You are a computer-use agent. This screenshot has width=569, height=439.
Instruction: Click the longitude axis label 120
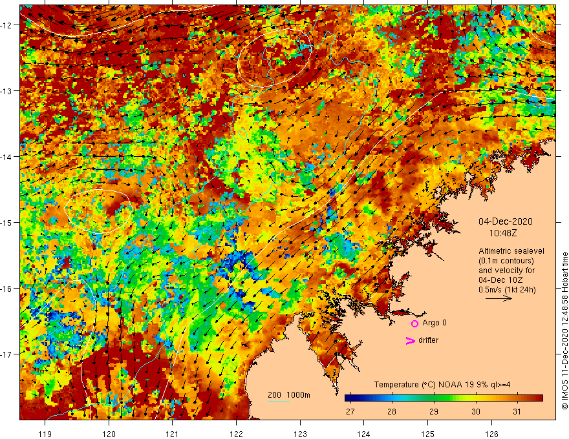coord(109,434)
